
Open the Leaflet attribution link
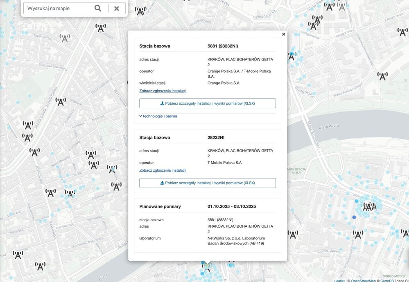[339, 280]
